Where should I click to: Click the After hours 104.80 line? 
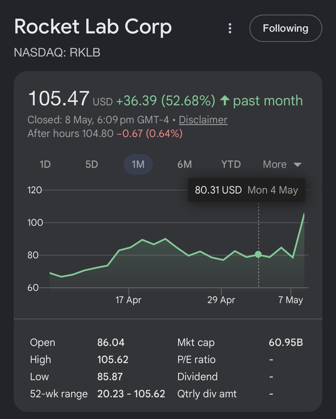click(x=105, y=134)
